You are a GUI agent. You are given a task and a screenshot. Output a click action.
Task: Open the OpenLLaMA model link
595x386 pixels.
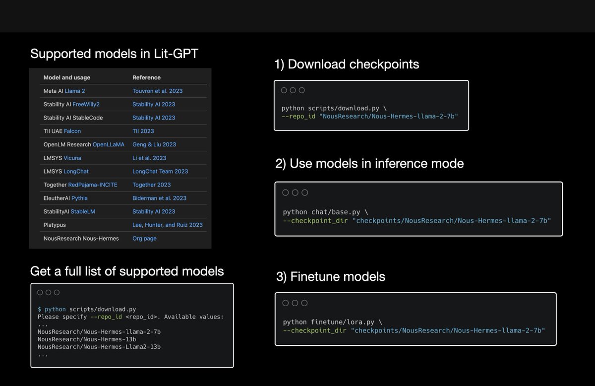(x=109, y=144)
